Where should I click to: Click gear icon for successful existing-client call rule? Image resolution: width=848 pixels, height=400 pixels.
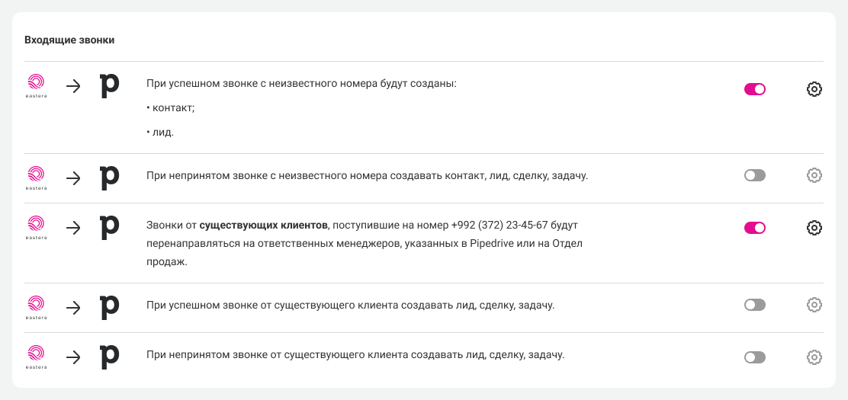814,305
